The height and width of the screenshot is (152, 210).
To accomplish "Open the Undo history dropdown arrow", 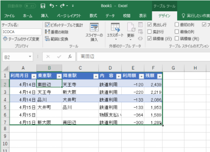I will [56, 6].
